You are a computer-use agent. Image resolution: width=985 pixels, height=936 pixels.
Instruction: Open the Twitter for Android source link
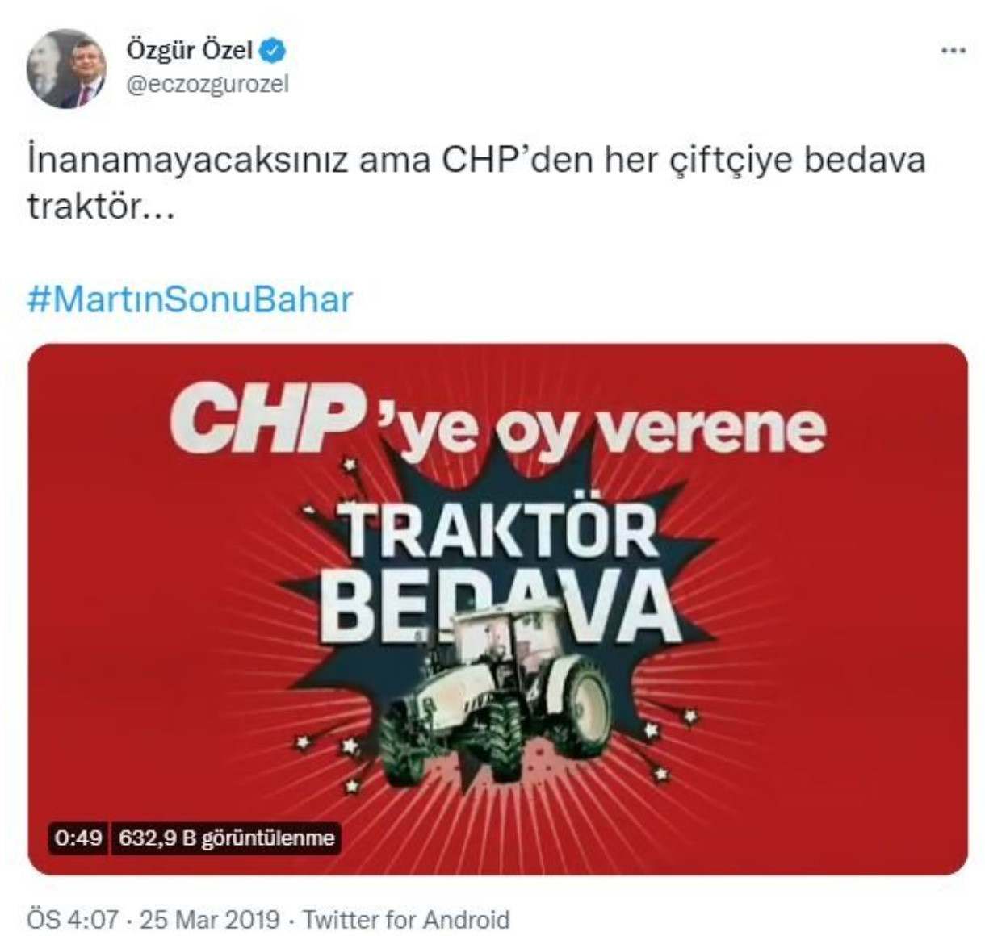(x=406, y=920)
